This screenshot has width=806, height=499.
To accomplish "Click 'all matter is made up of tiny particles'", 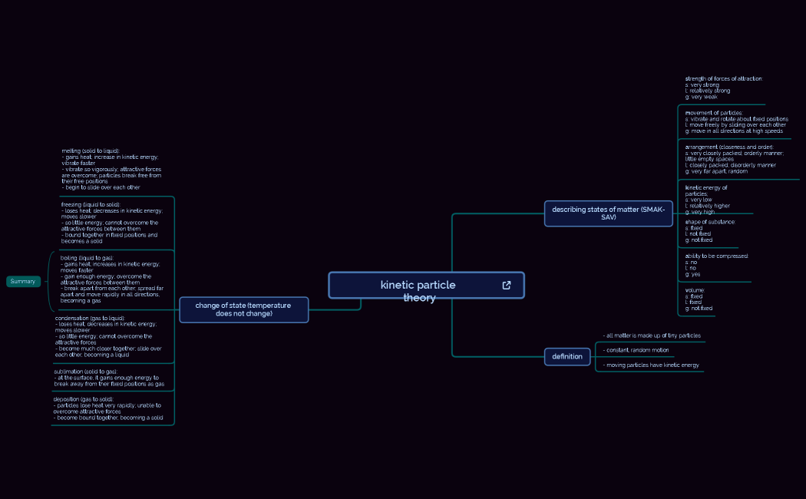I will (652, 335).
